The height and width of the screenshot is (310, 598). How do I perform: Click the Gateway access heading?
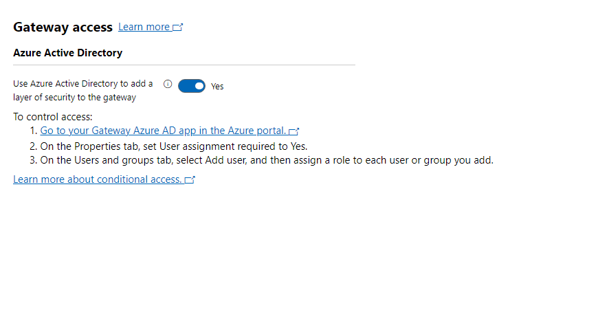tap(63, 27)
